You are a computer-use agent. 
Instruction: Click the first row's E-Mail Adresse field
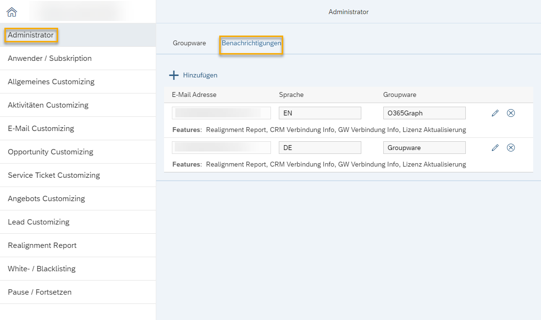[221, 113]
